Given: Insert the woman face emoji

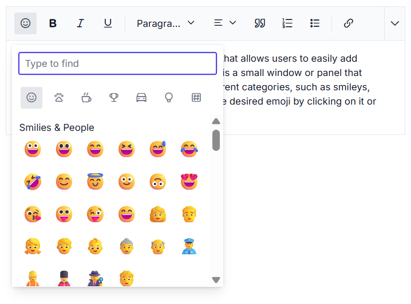Looking at the screenshot, I should click(x=158, y=214).
